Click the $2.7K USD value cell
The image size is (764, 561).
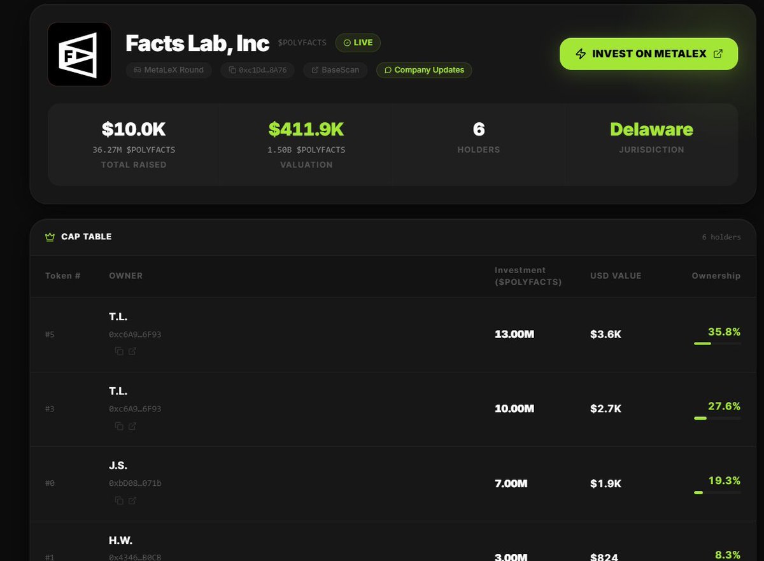click(605, 409)
